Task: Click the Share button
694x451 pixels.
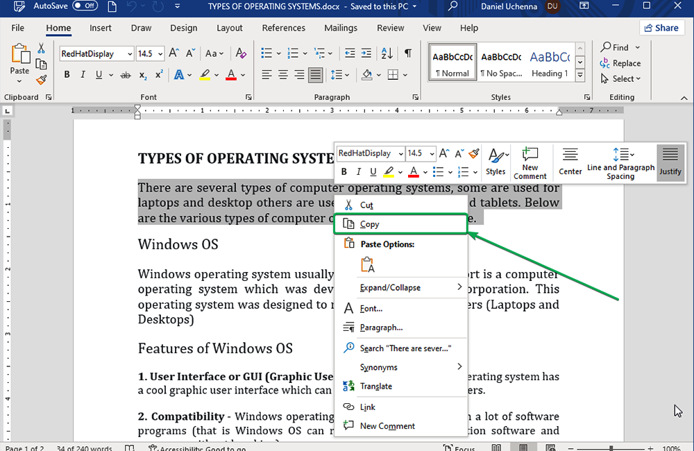Action: coord(660,28)
